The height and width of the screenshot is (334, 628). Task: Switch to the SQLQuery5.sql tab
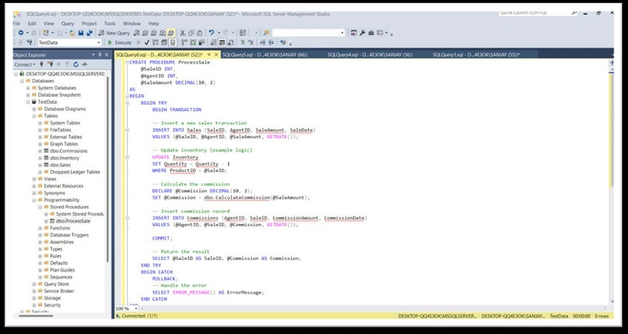pos(264,55)
